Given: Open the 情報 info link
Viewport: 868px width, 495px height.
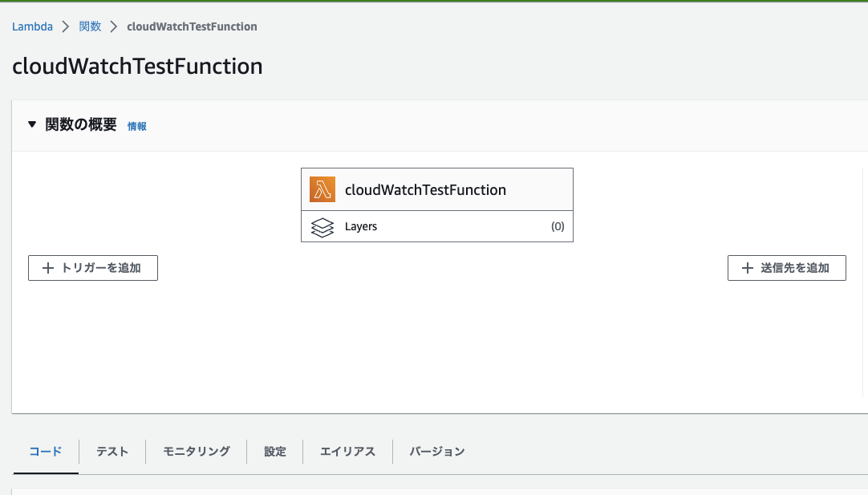Looking at the screenshot, I should 136,126.
